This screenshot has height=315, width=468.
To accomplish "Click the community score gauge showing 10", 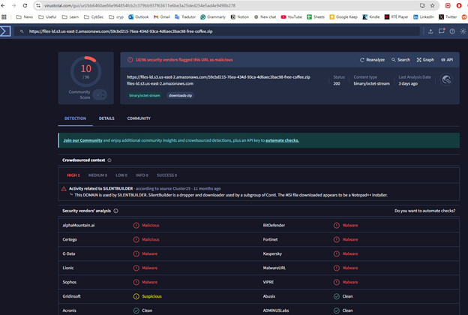I will [85, 73].
